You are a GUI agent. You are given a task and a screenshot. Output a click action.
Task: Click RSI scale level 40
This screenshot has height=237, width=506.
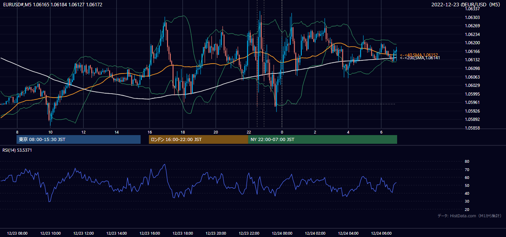tap(467, 193)
